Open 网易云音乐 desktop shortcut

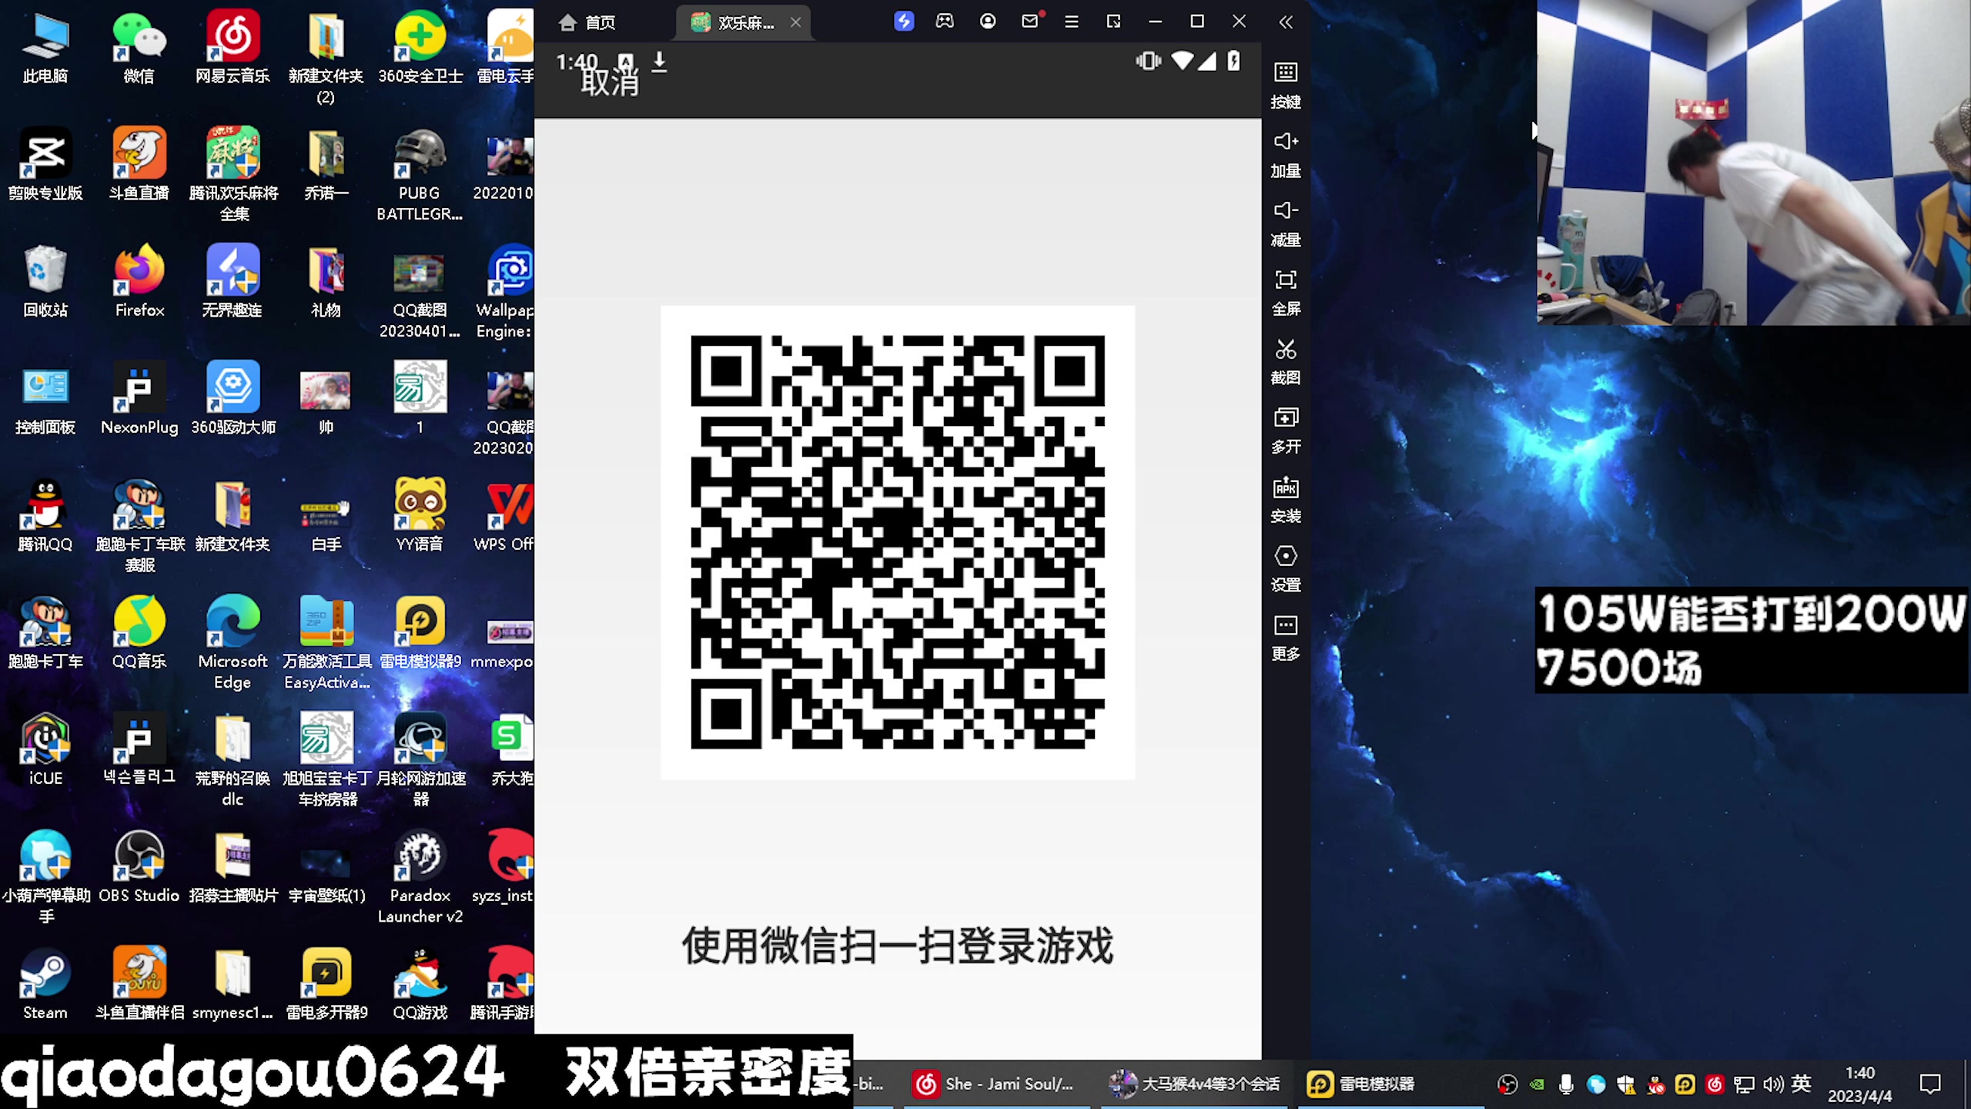(x=233, y=48)
